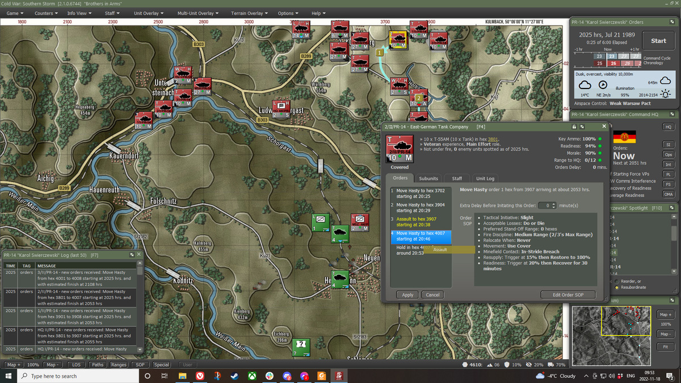Open Xbox app from the taskbar
The image size is (681, 383).
[251, 376]
